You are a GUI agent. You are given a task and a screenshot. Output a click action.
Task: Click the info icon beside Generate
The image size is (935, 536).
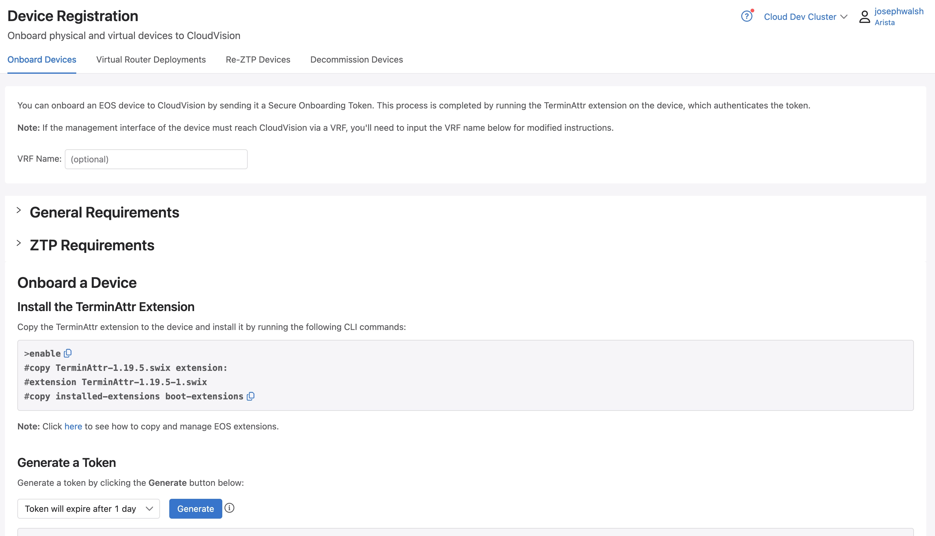[229, 508]
